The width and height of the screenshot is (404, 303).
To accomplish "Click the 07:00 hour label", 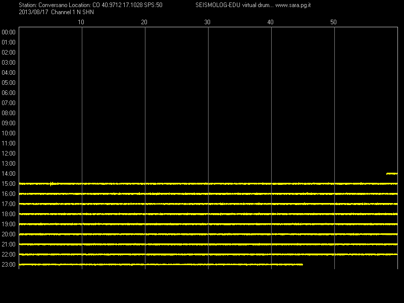I will pos(9,103).
